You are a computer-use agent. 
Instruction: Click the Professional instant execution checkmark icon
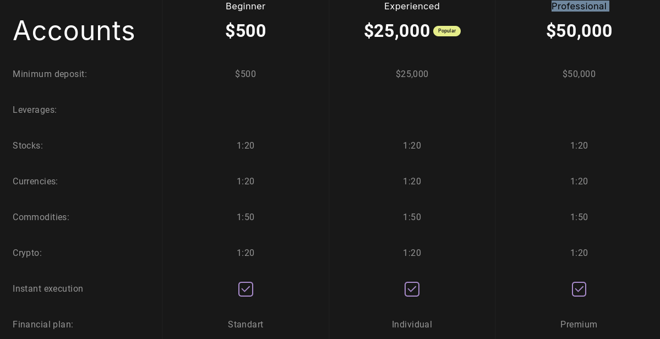579,289
